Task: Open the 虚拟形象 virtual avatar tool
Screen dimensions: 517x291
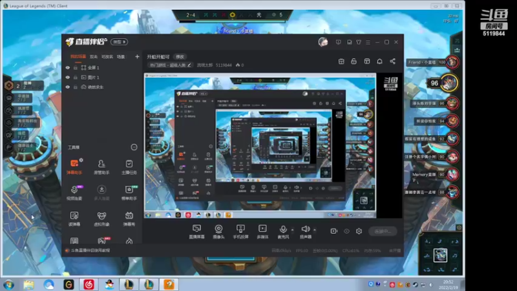Action: [x=101, y=219]
